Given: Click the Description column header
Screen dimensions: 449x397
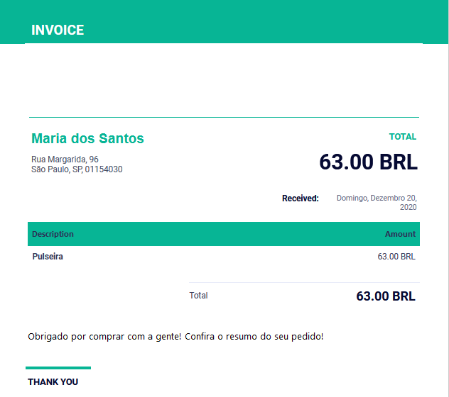Looking at the screenshot, I should [x=53, y=234].
